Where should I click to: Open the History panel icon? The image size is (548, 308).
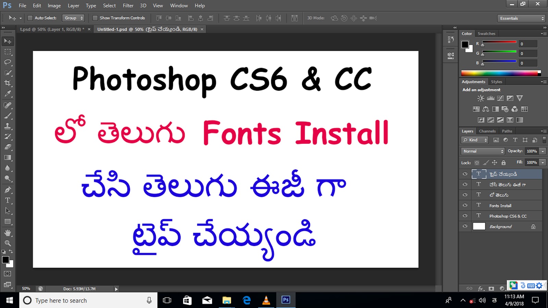[451, 39]
